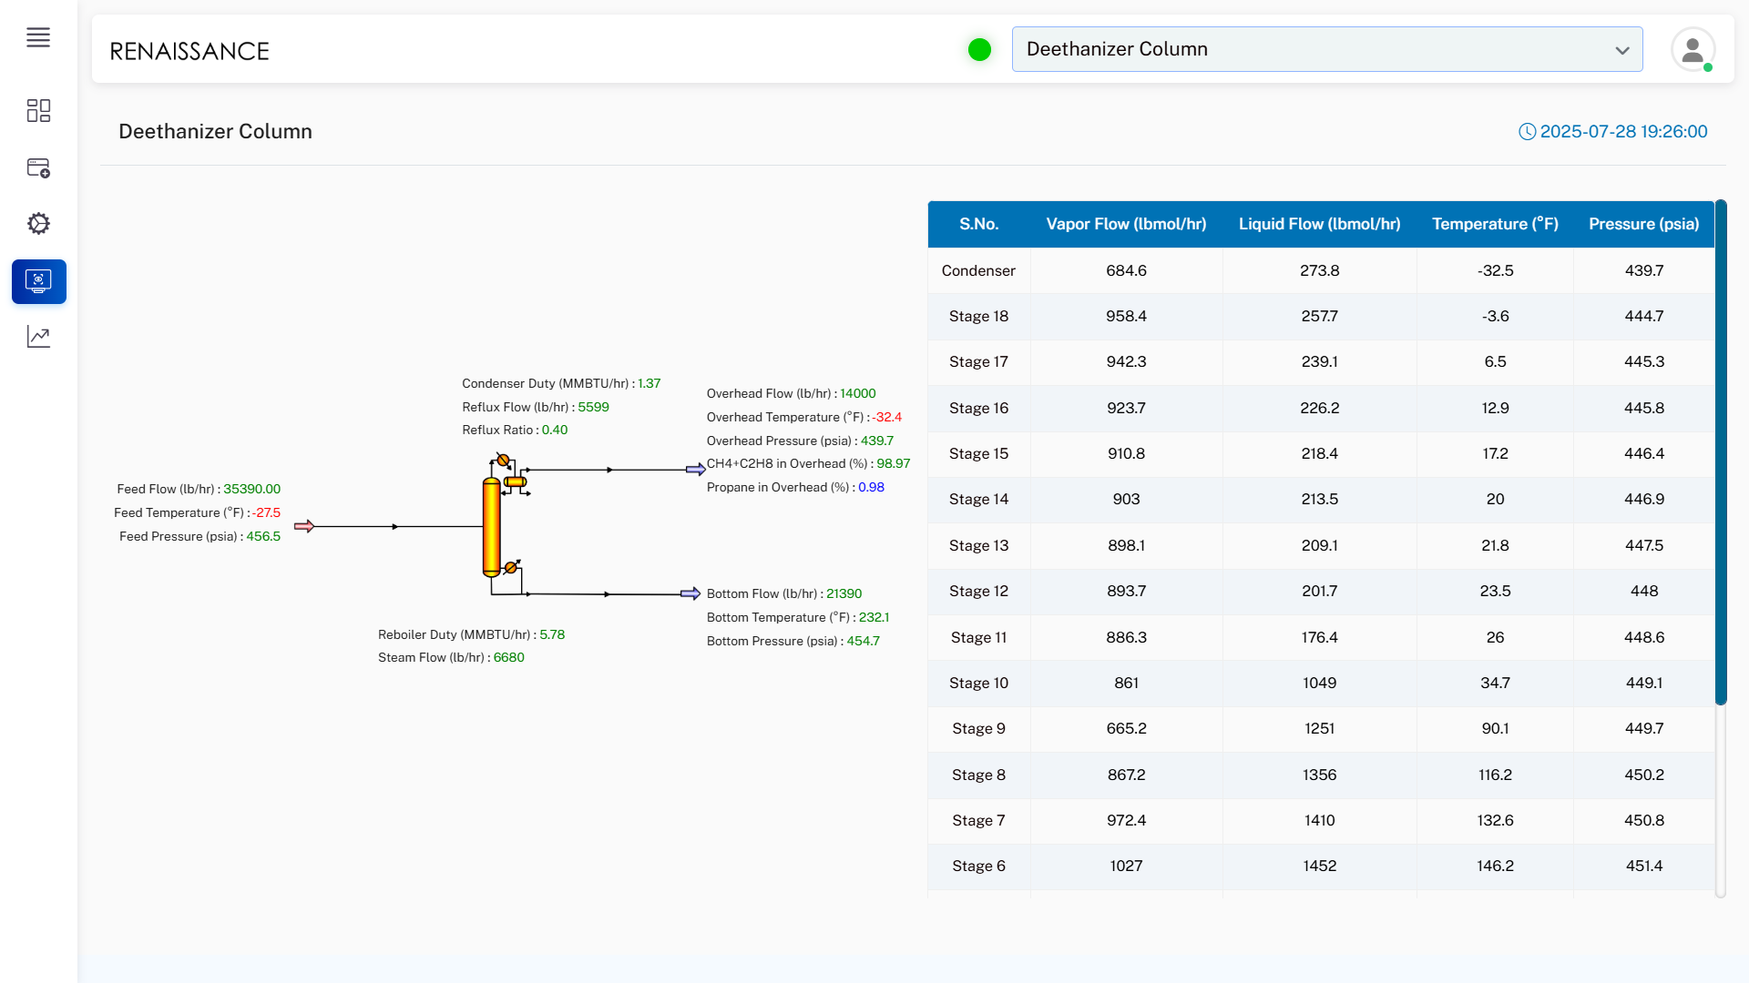Open the Deethanizer Column dropdown
This screenshot has width=1749, height=983.
pyautogui.click(x=1312, y=49)
